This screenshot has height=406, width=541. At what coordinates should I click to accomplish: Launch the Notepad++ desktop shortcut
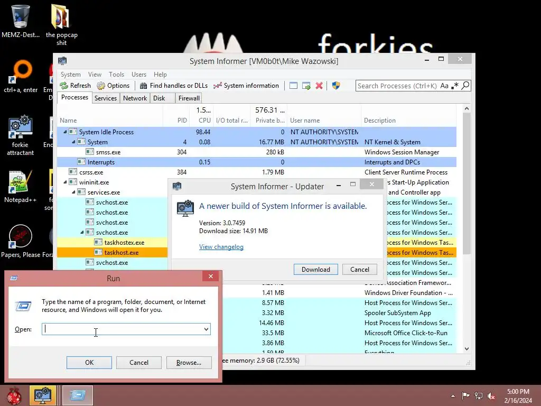coord(21,187)
